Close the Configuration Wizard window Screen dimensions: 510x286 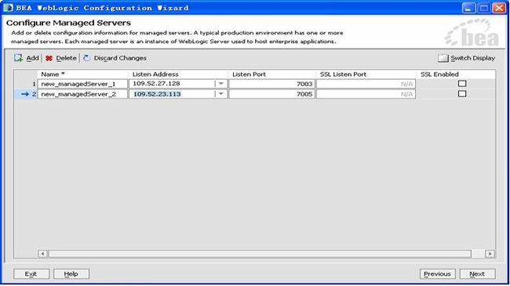(499, 8)
